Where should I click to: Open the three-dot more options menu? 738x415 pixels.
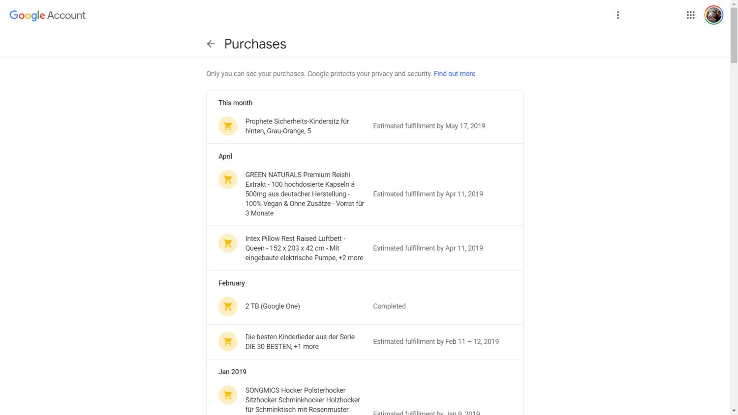[618, 15]
